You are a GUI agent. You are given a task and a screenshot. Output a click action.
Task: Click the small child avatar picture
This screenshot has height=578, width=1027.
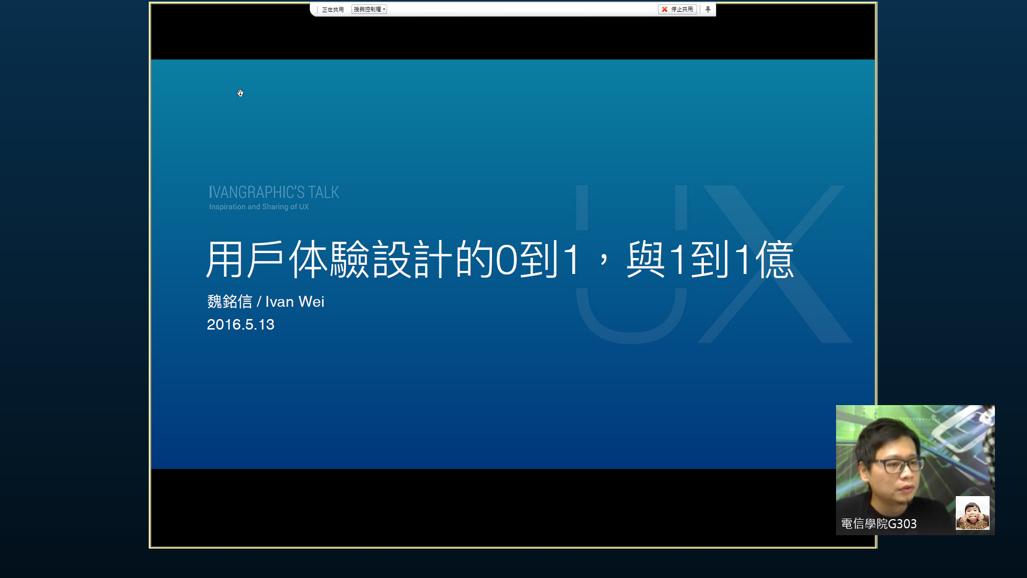pyautogui.click(x=972, y=513)
